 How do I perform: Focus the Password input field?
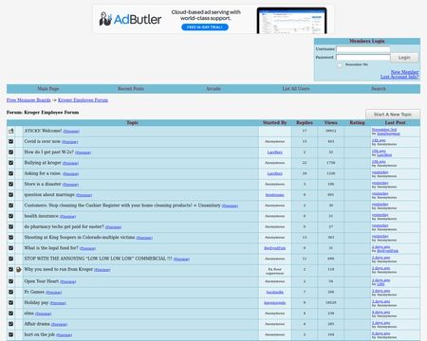363,58
